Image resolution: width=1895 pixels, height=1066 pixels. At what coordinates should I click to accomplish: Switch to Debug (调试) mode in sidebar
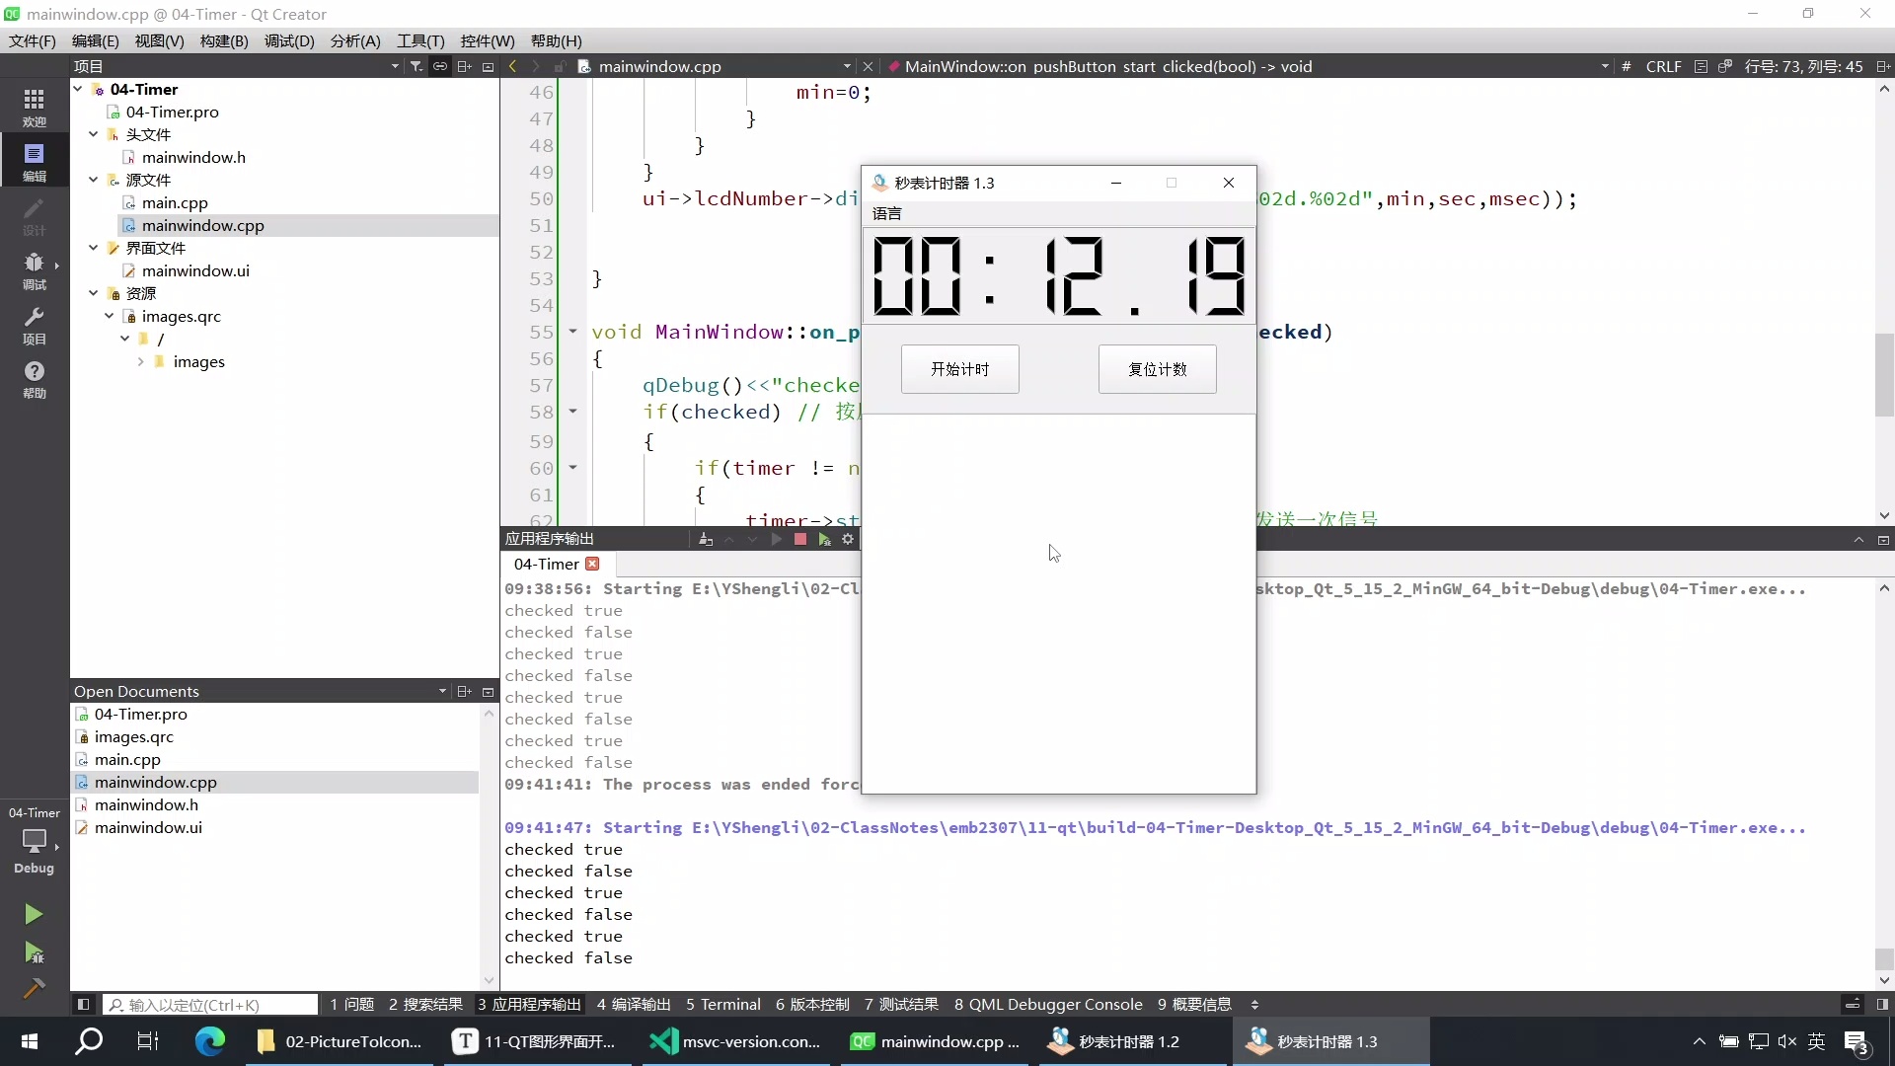coord(34,269)
